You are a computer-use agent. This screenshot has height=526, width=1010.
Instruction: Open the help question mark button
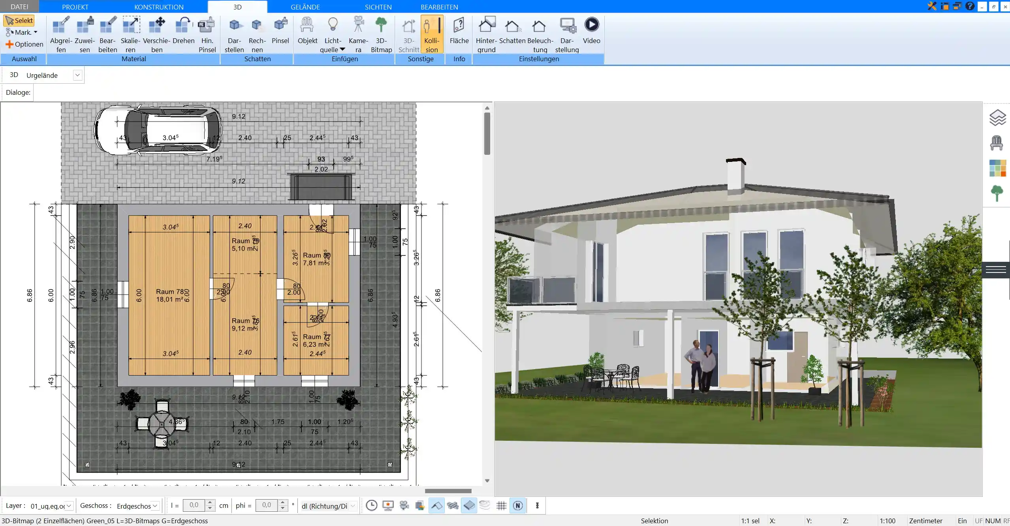point(970,6)
